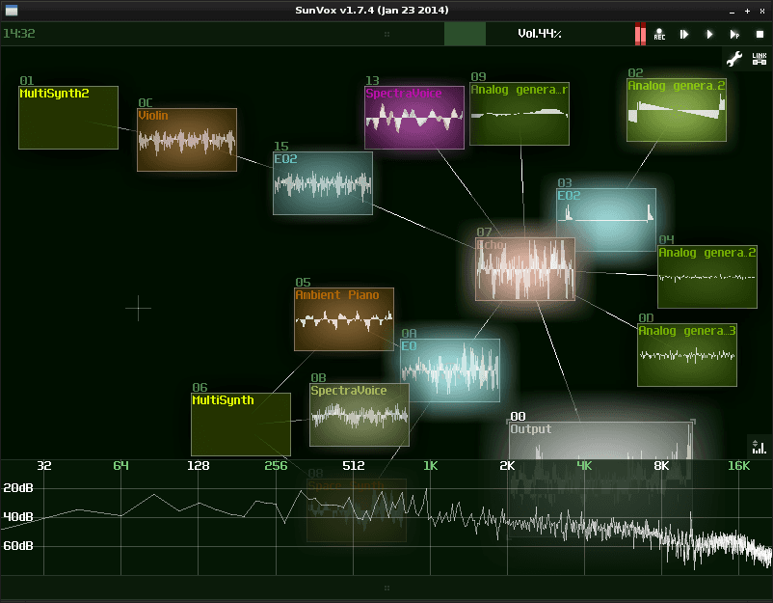Select module 0D Analog generator 3
This screenshot has width=773, height=603.
click(687, 355)
